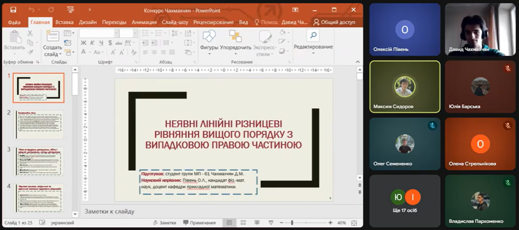Click the zoom slider in status bar
The width and height of the screenshot is (519, 230).
coord(292,223)
